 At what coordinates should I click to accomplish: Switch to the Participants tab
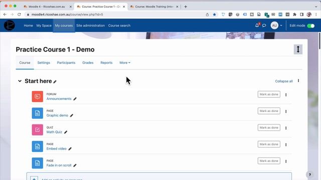66,62
